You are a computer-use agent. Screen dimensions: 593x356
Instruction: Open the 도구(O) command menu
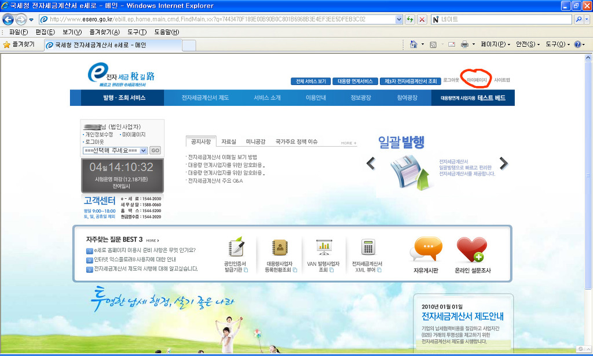558,44
